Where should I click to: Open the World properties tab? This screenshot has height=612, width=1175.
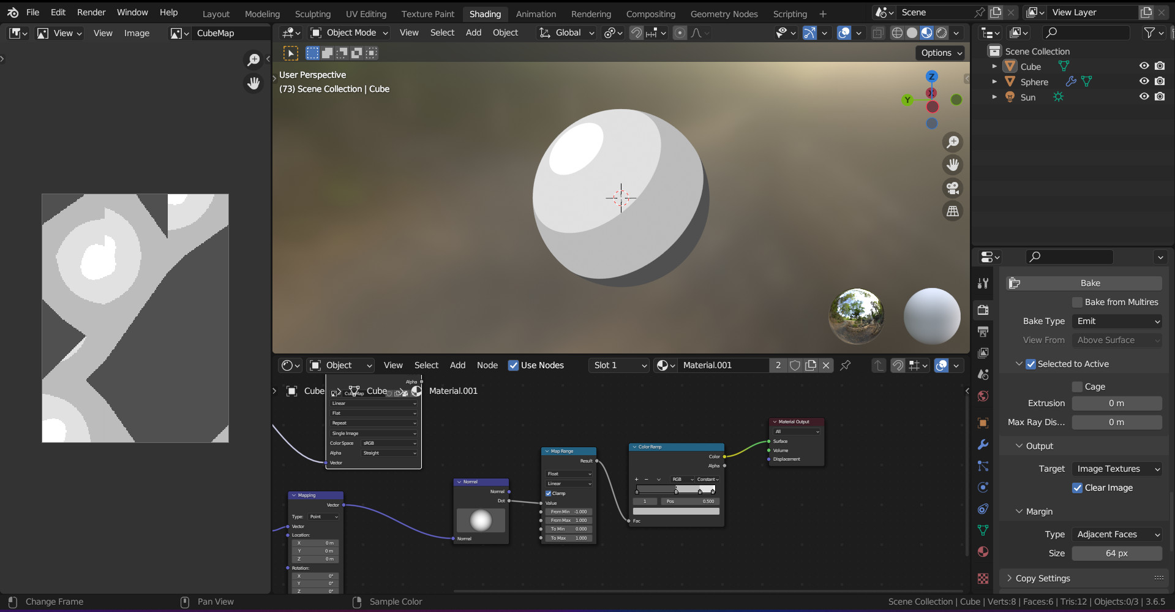[x=983, y=396]
